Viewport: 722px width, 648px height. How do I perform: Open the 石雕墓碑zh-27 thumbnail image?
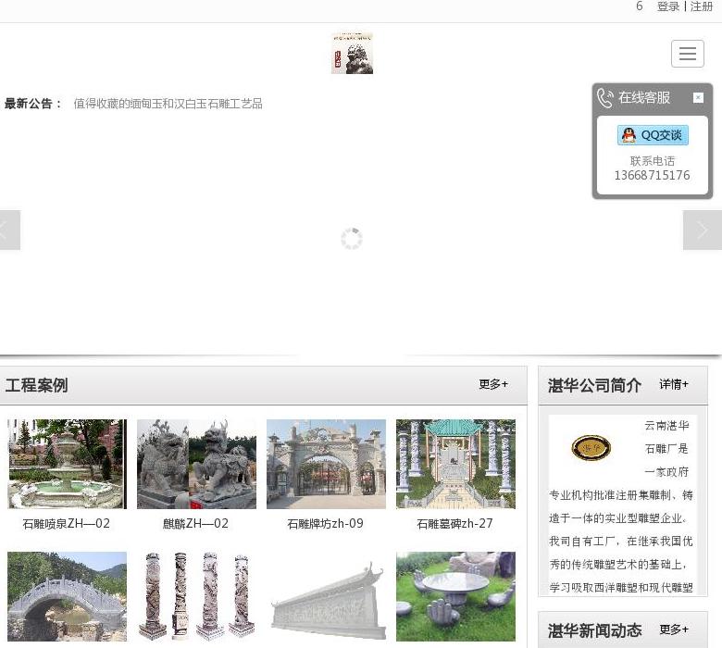pyautogui.click(x=455, y=464)
